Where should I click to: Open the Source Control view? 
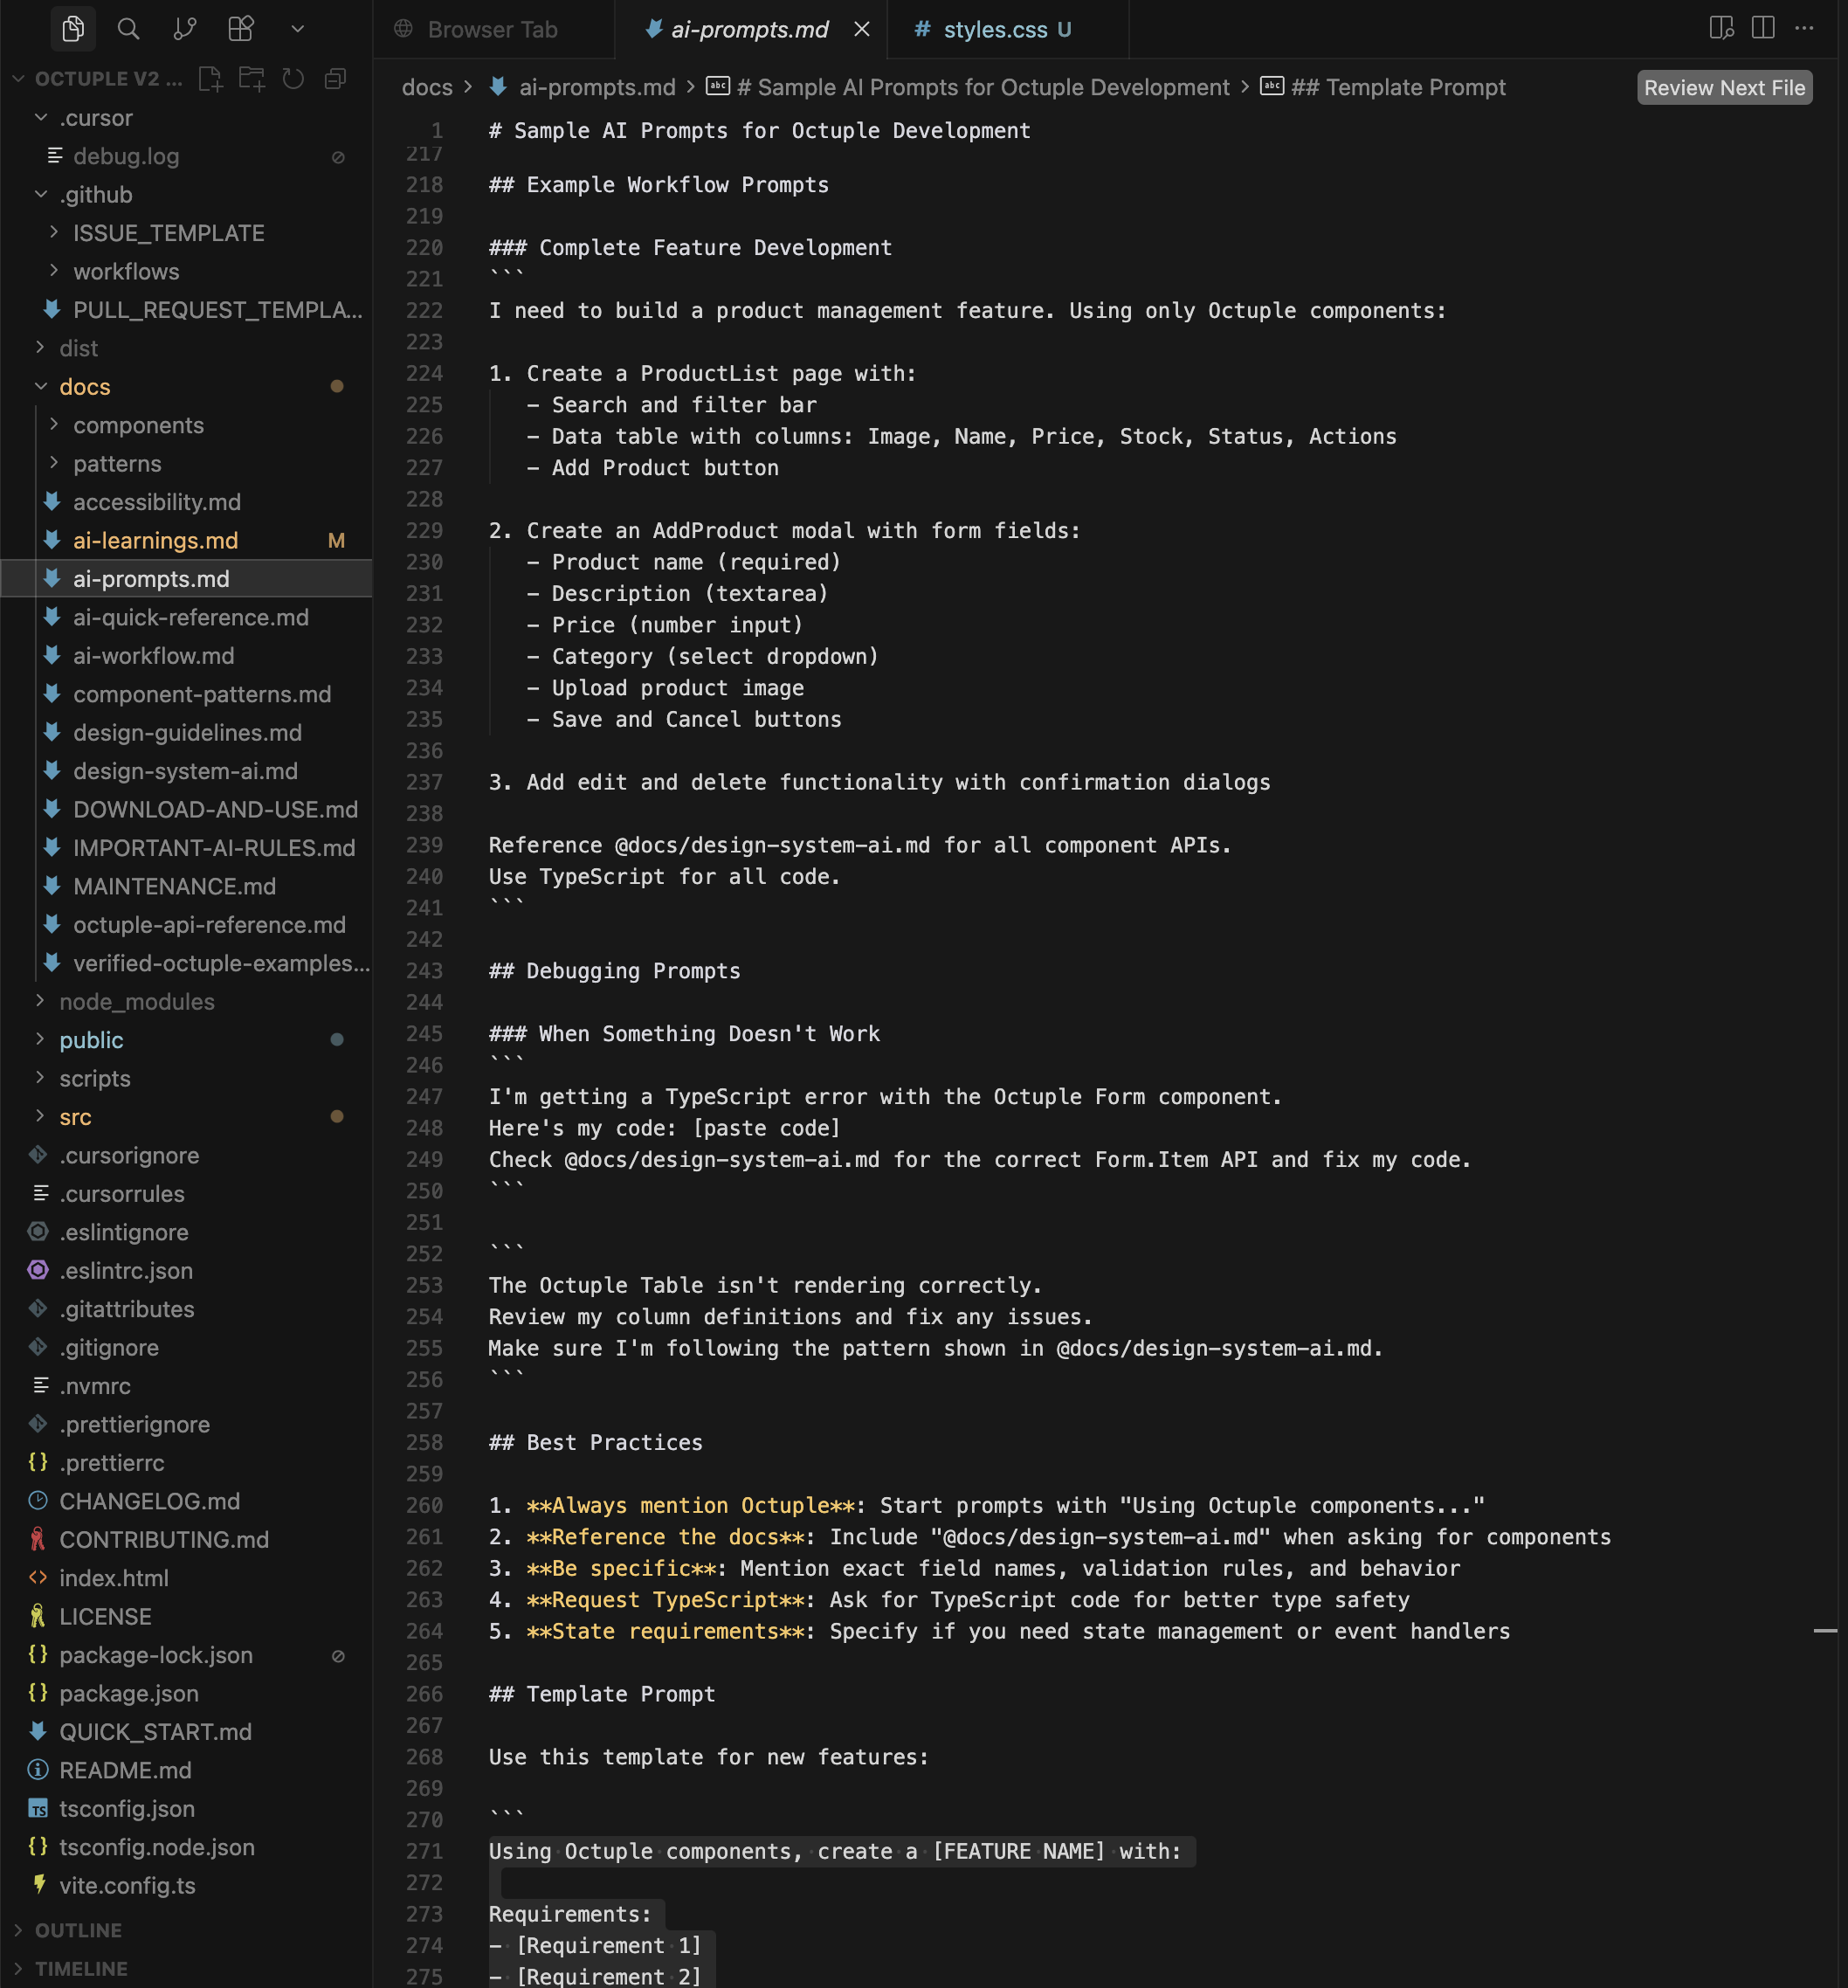pos(184,29)
